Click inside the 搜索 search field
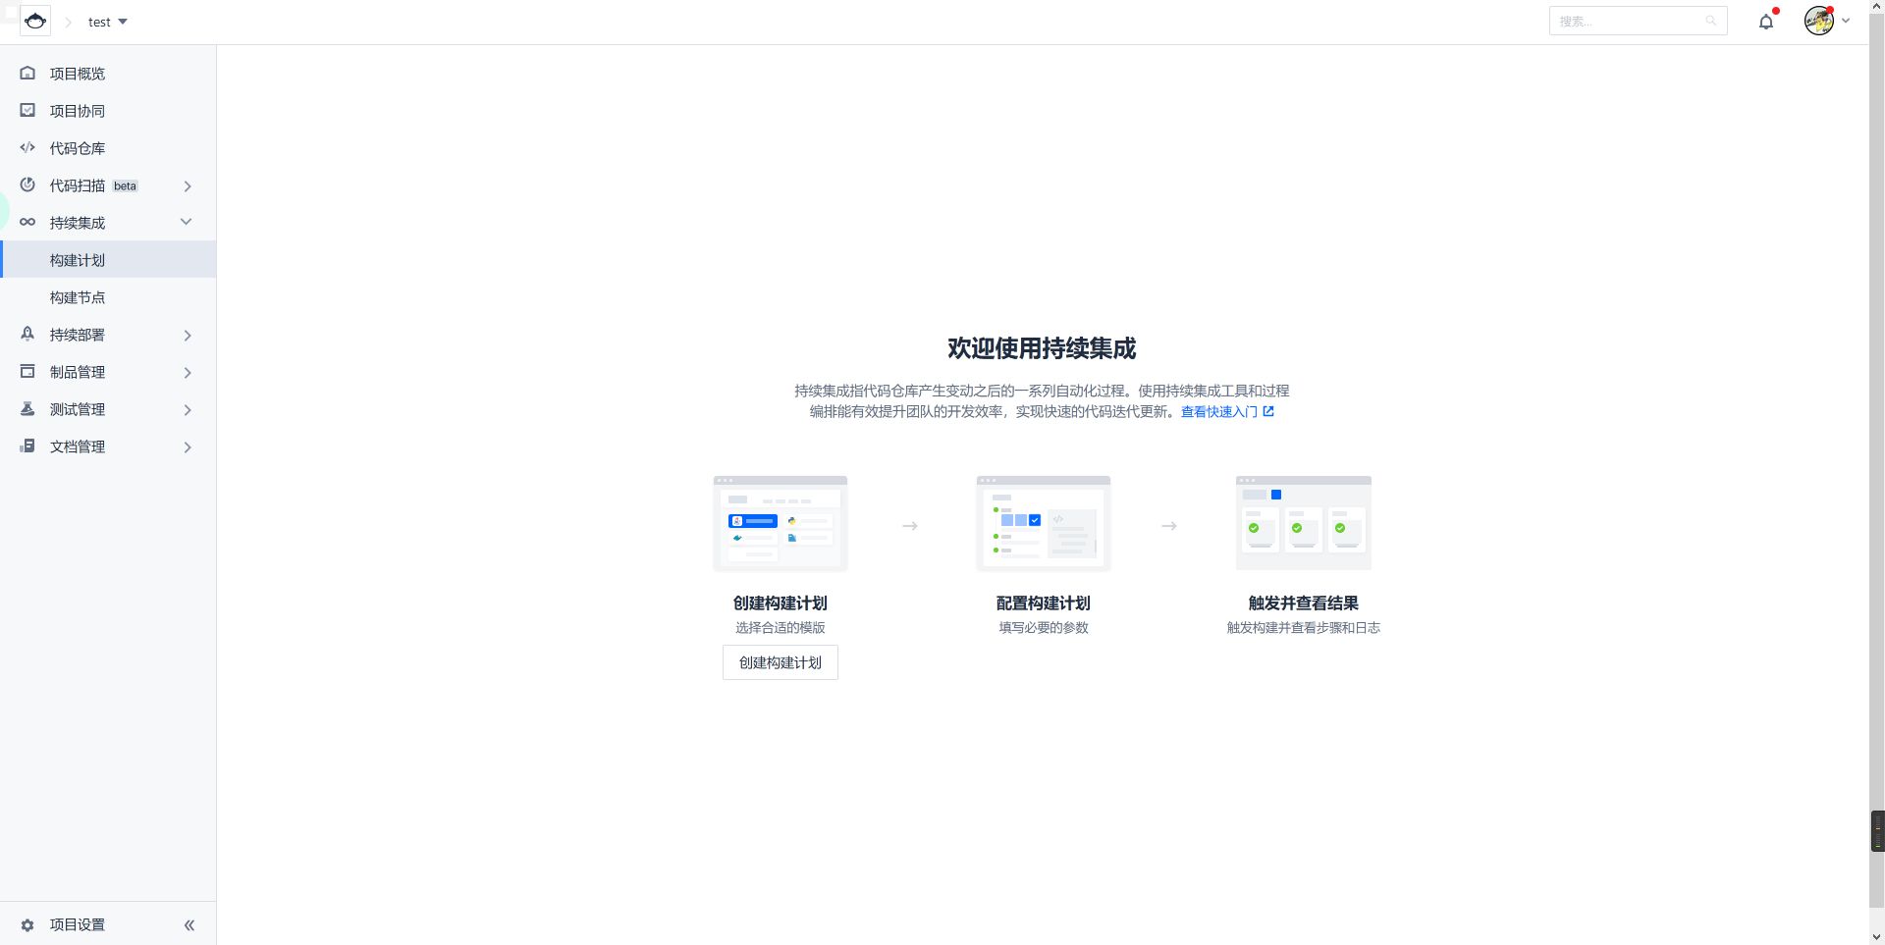 click(1630, 21)
